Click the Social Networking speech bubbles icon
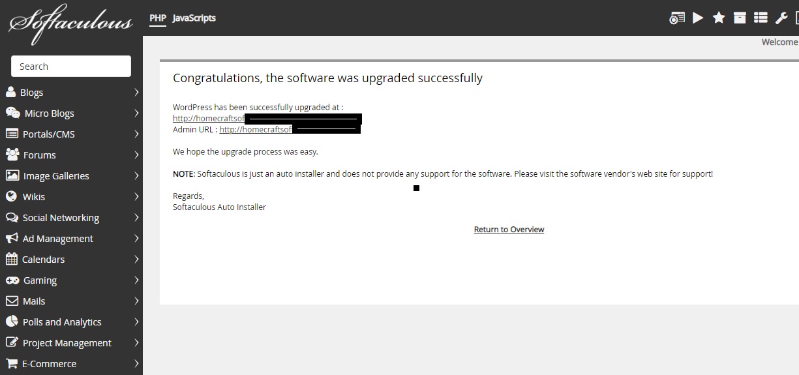 (12, 217)
